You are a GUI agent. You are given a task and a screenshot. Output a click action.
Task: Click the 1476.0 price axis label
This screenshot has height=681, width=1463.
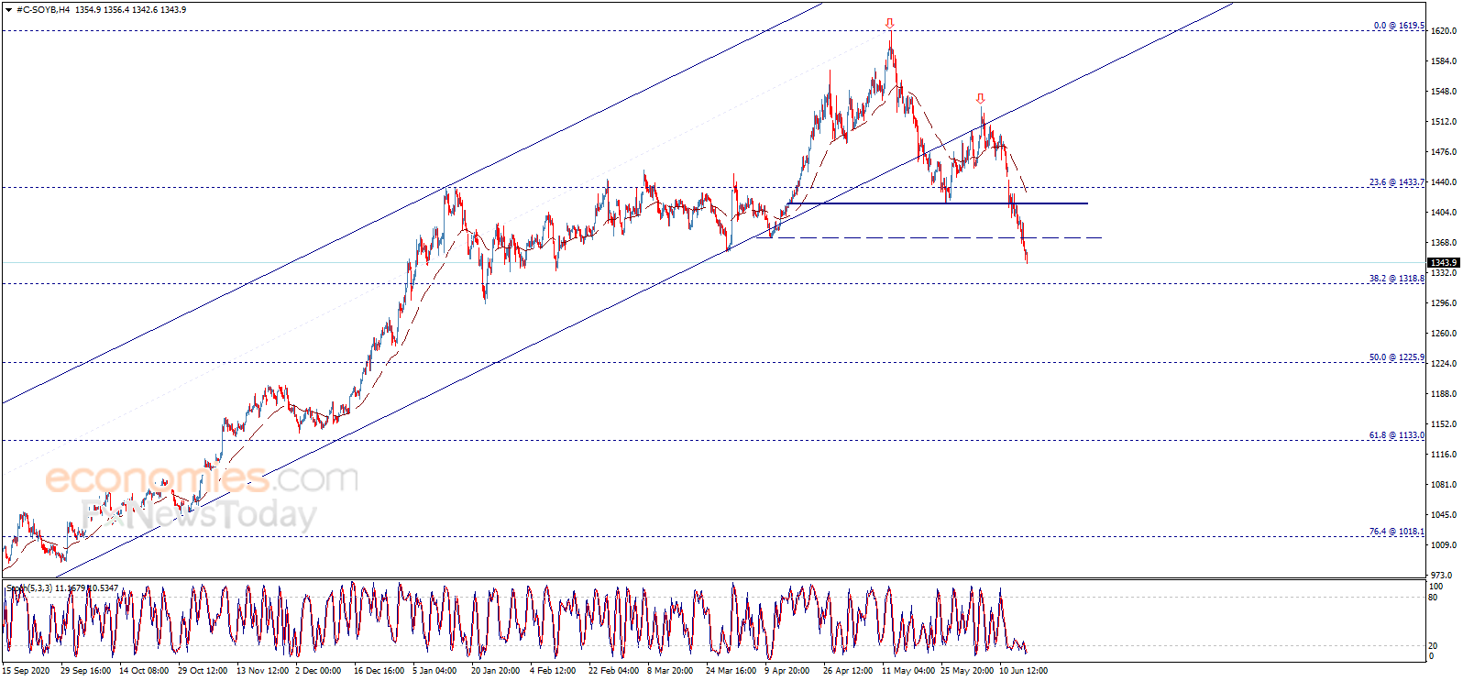pyautogui.click(x=1444, y=152)
